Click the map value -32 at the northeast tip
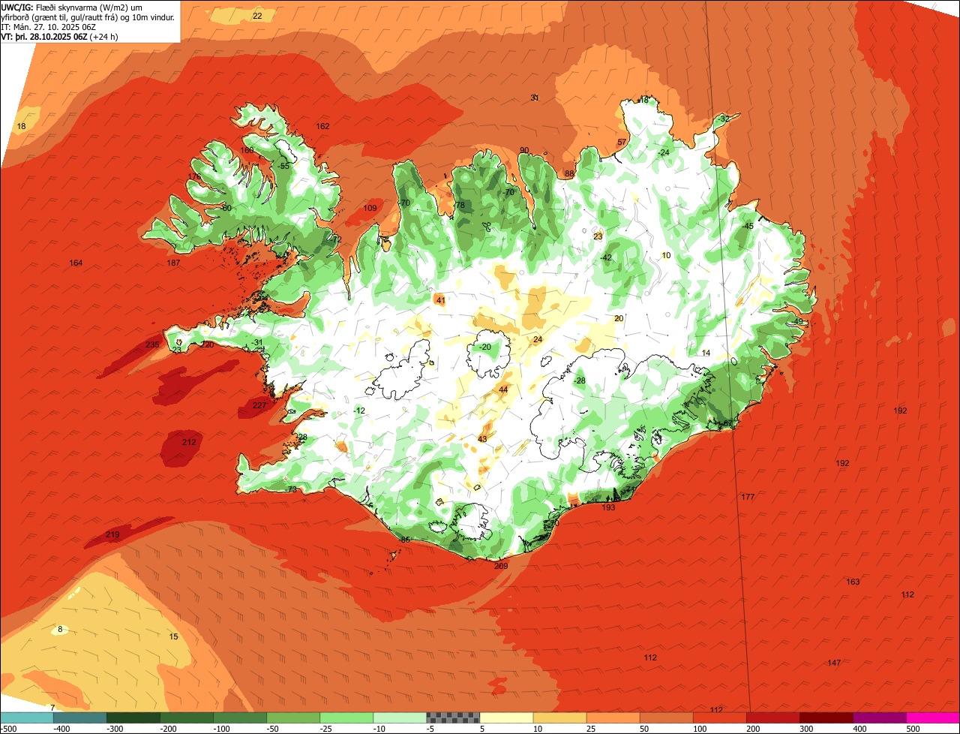The width and height of the screenshot is (960, 734). coord(723,119)
